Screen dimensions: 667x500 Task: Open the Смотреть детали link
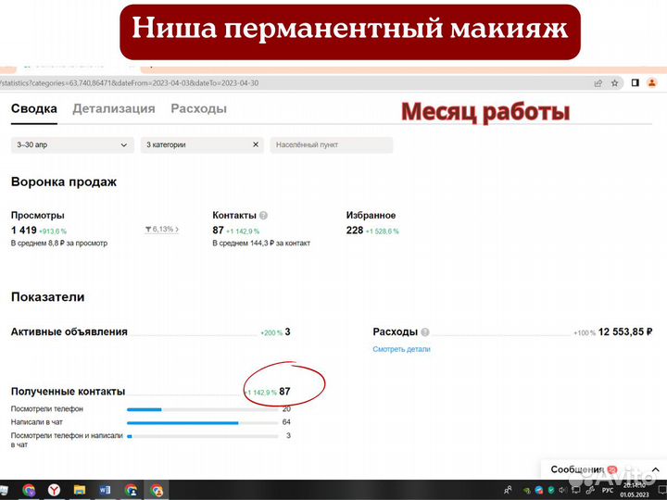click(401, 349)
